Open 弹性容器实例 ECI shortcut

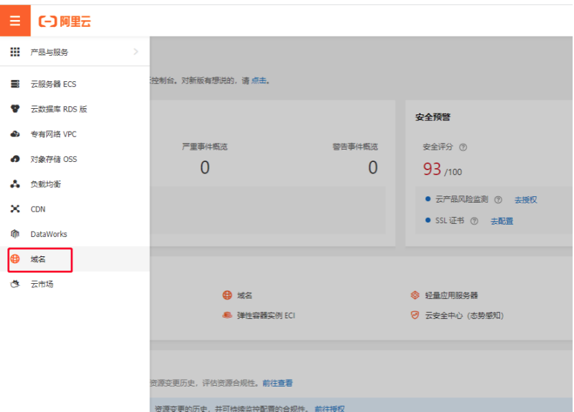[x=266, y=316]
